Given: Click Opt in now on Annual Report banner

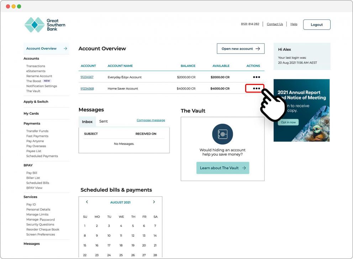Looking at the screenshot, I should pyautogui.click(x=288, y=122).
